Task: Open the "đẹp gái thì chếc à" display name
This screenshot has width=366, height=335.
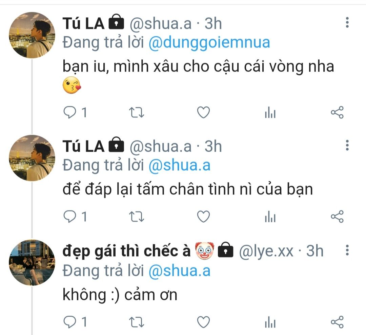Action: point(126,252)
